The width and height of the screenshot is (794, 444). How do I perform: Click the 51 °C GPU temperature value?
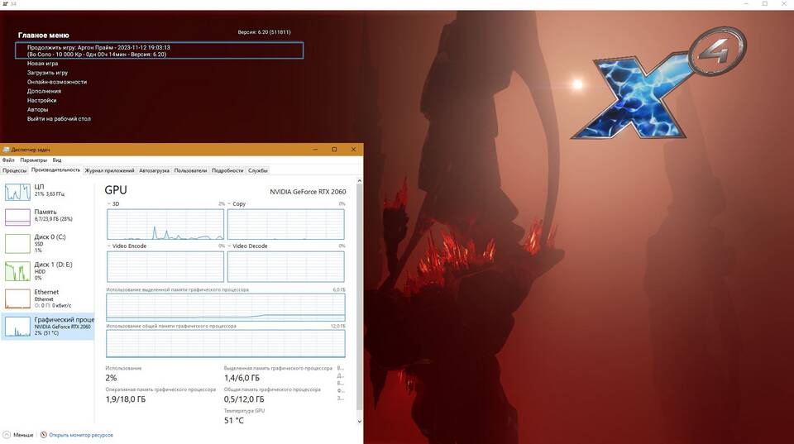(234, 421)
